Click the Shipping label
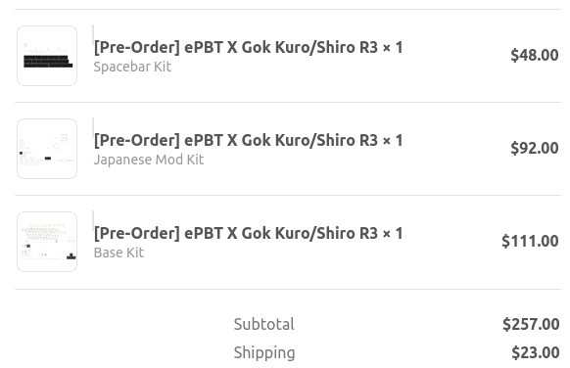 (x=264, y=353)
